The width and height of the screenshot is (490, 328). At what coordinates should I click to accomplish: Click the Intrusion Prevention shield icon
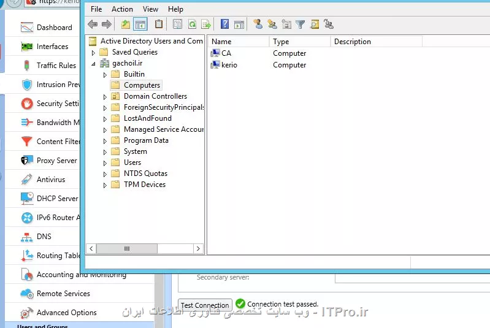[27, 85]
